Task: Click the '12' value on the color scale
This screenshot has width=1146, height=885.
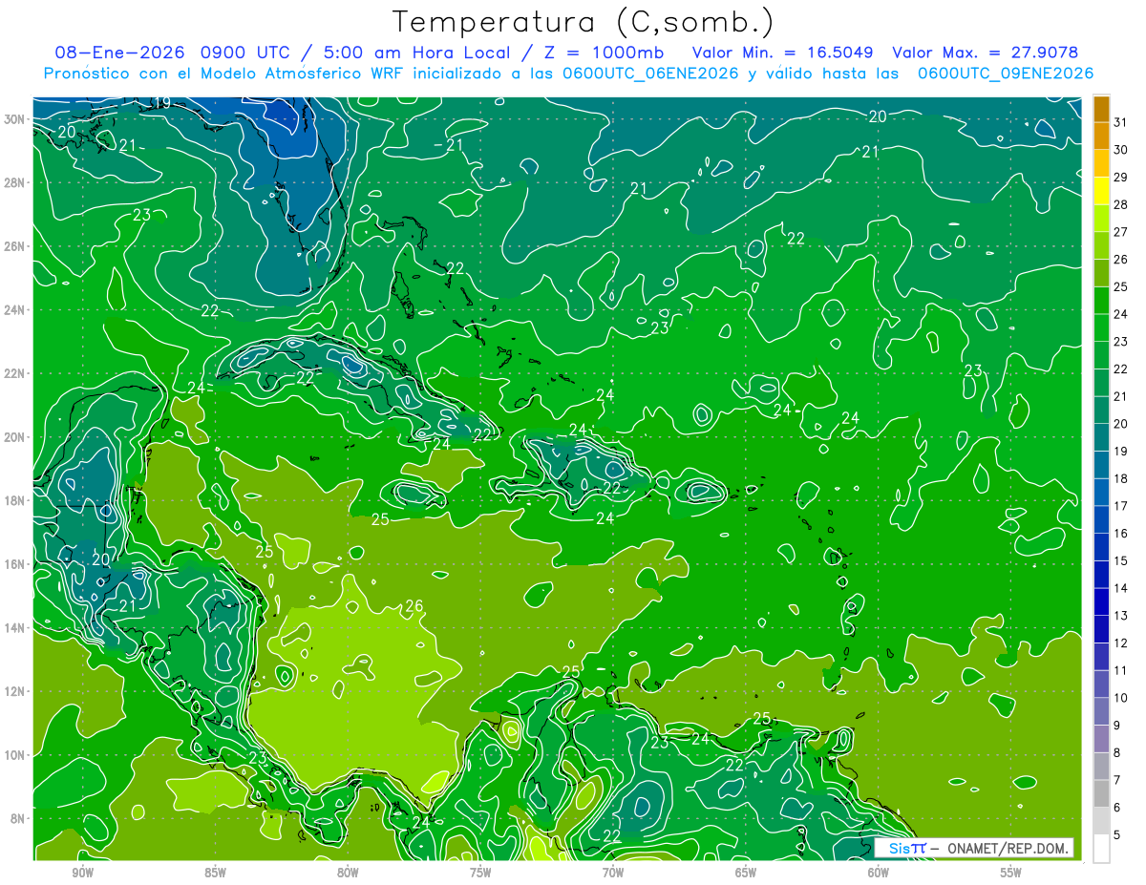Action: point(1121,643)
